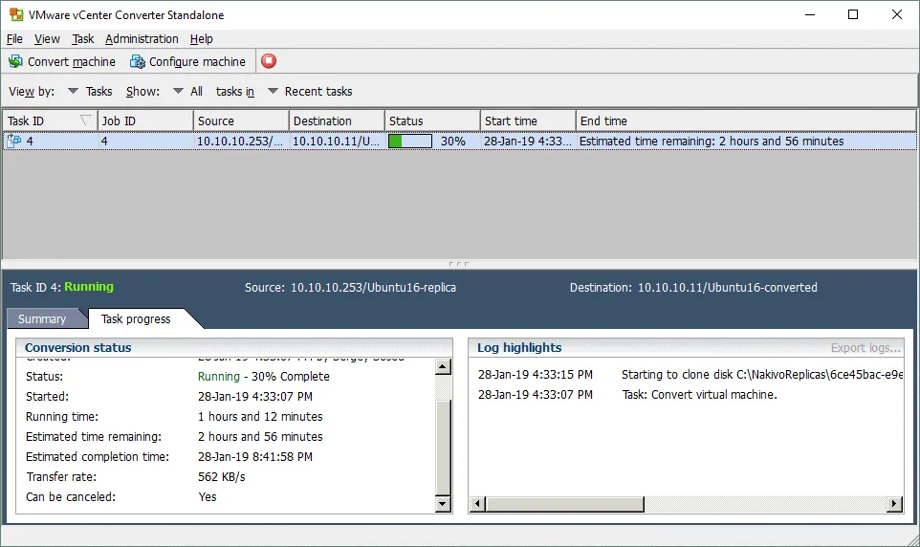This screenshot has width=920, height=547.
Task: Expand the Show All filter dropdown
Action: click(178, 92)
